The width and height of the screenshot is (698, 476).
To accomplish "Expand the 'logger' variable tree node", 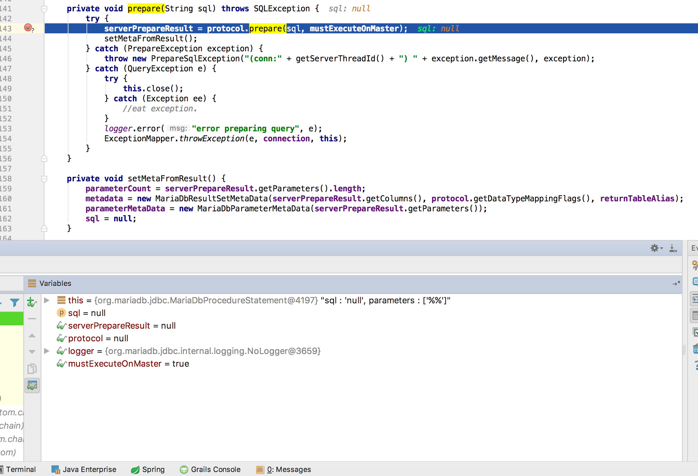I will (47, 351).
